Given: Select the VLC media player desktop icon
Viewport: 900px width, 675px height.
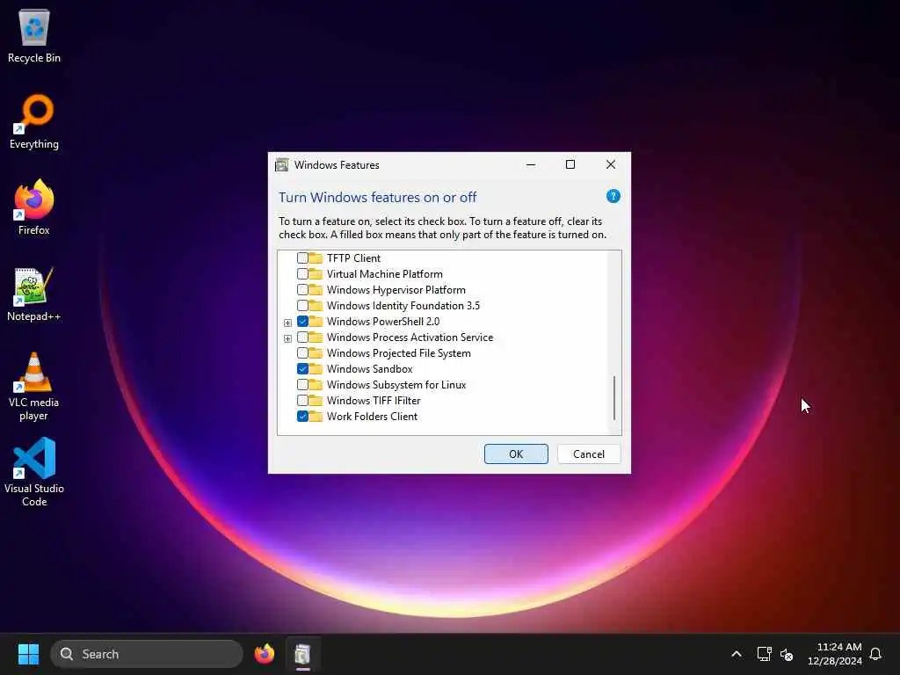Looking at the screenshot, I should click(34, 386).
